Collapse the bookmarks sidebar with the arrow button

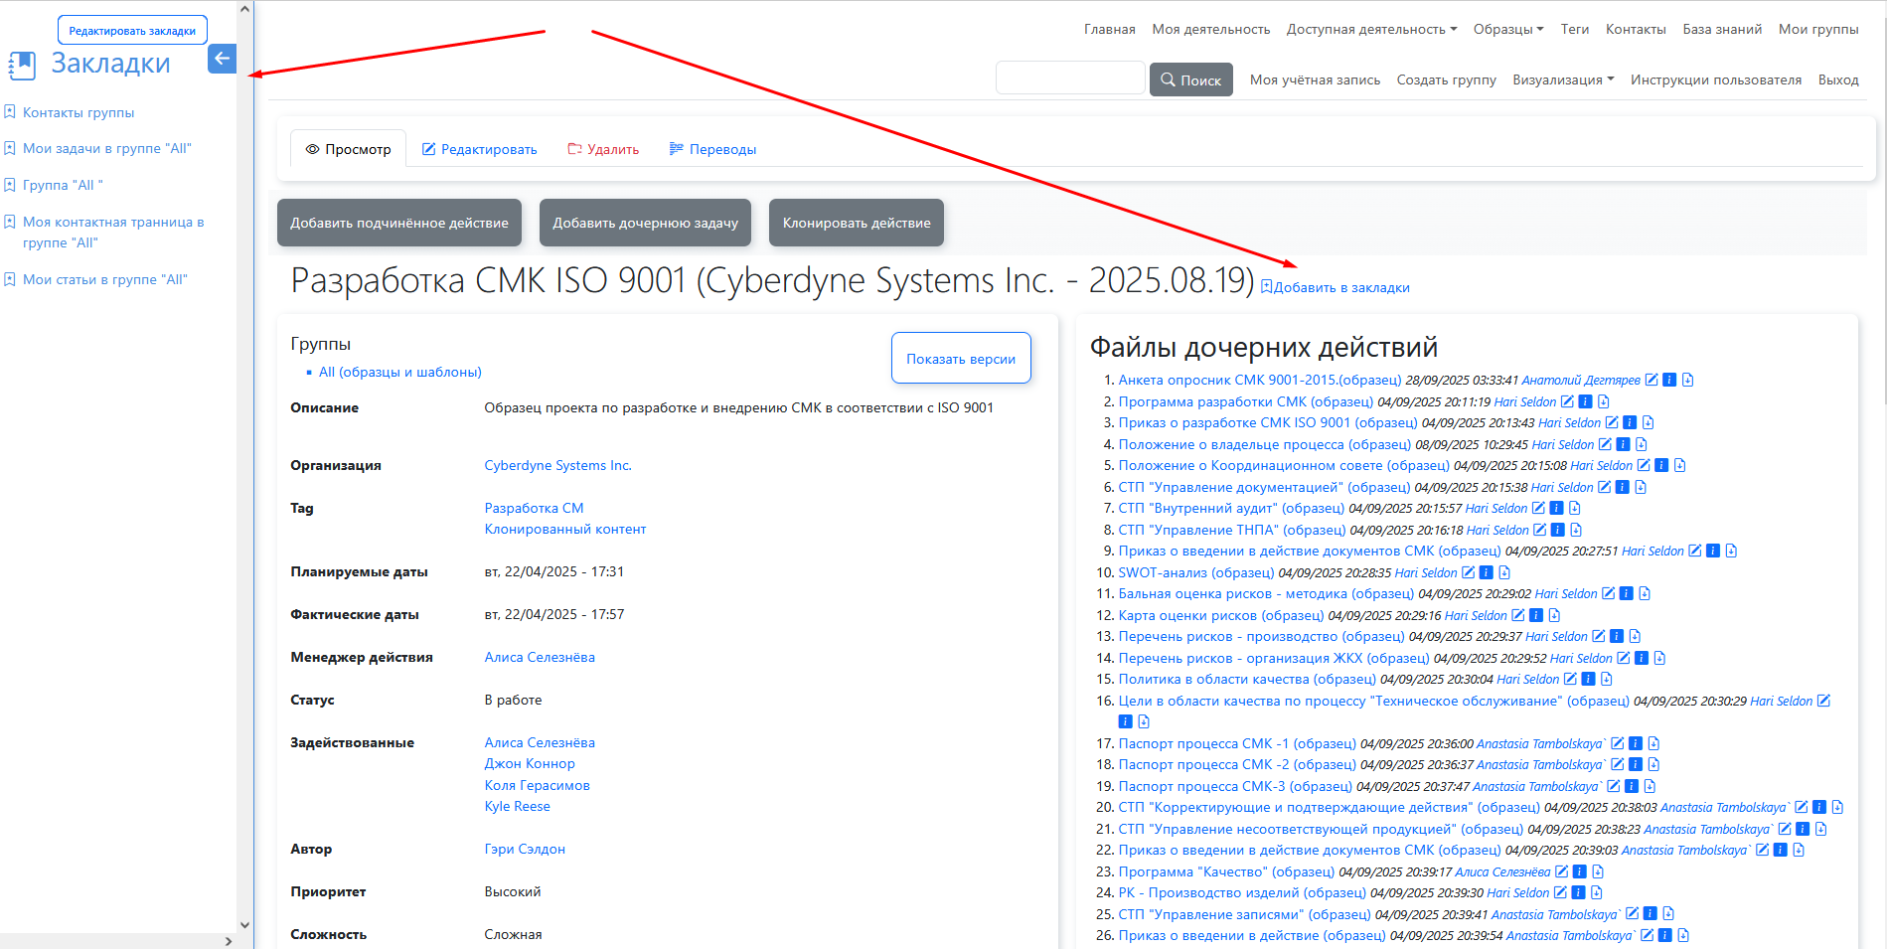point(222,59)
